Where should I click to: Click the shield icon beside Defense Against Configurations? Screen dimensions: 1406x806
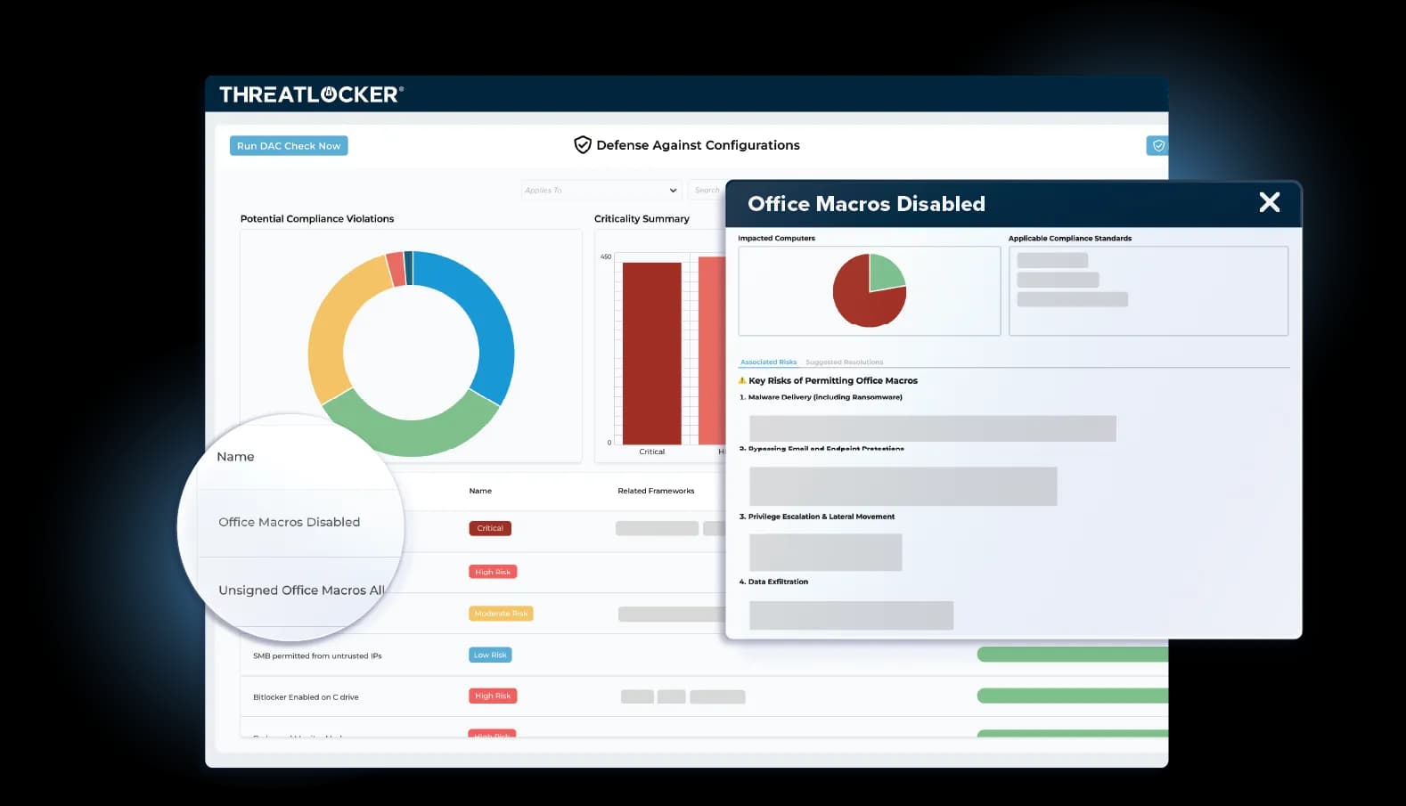[x=583, y=145]
